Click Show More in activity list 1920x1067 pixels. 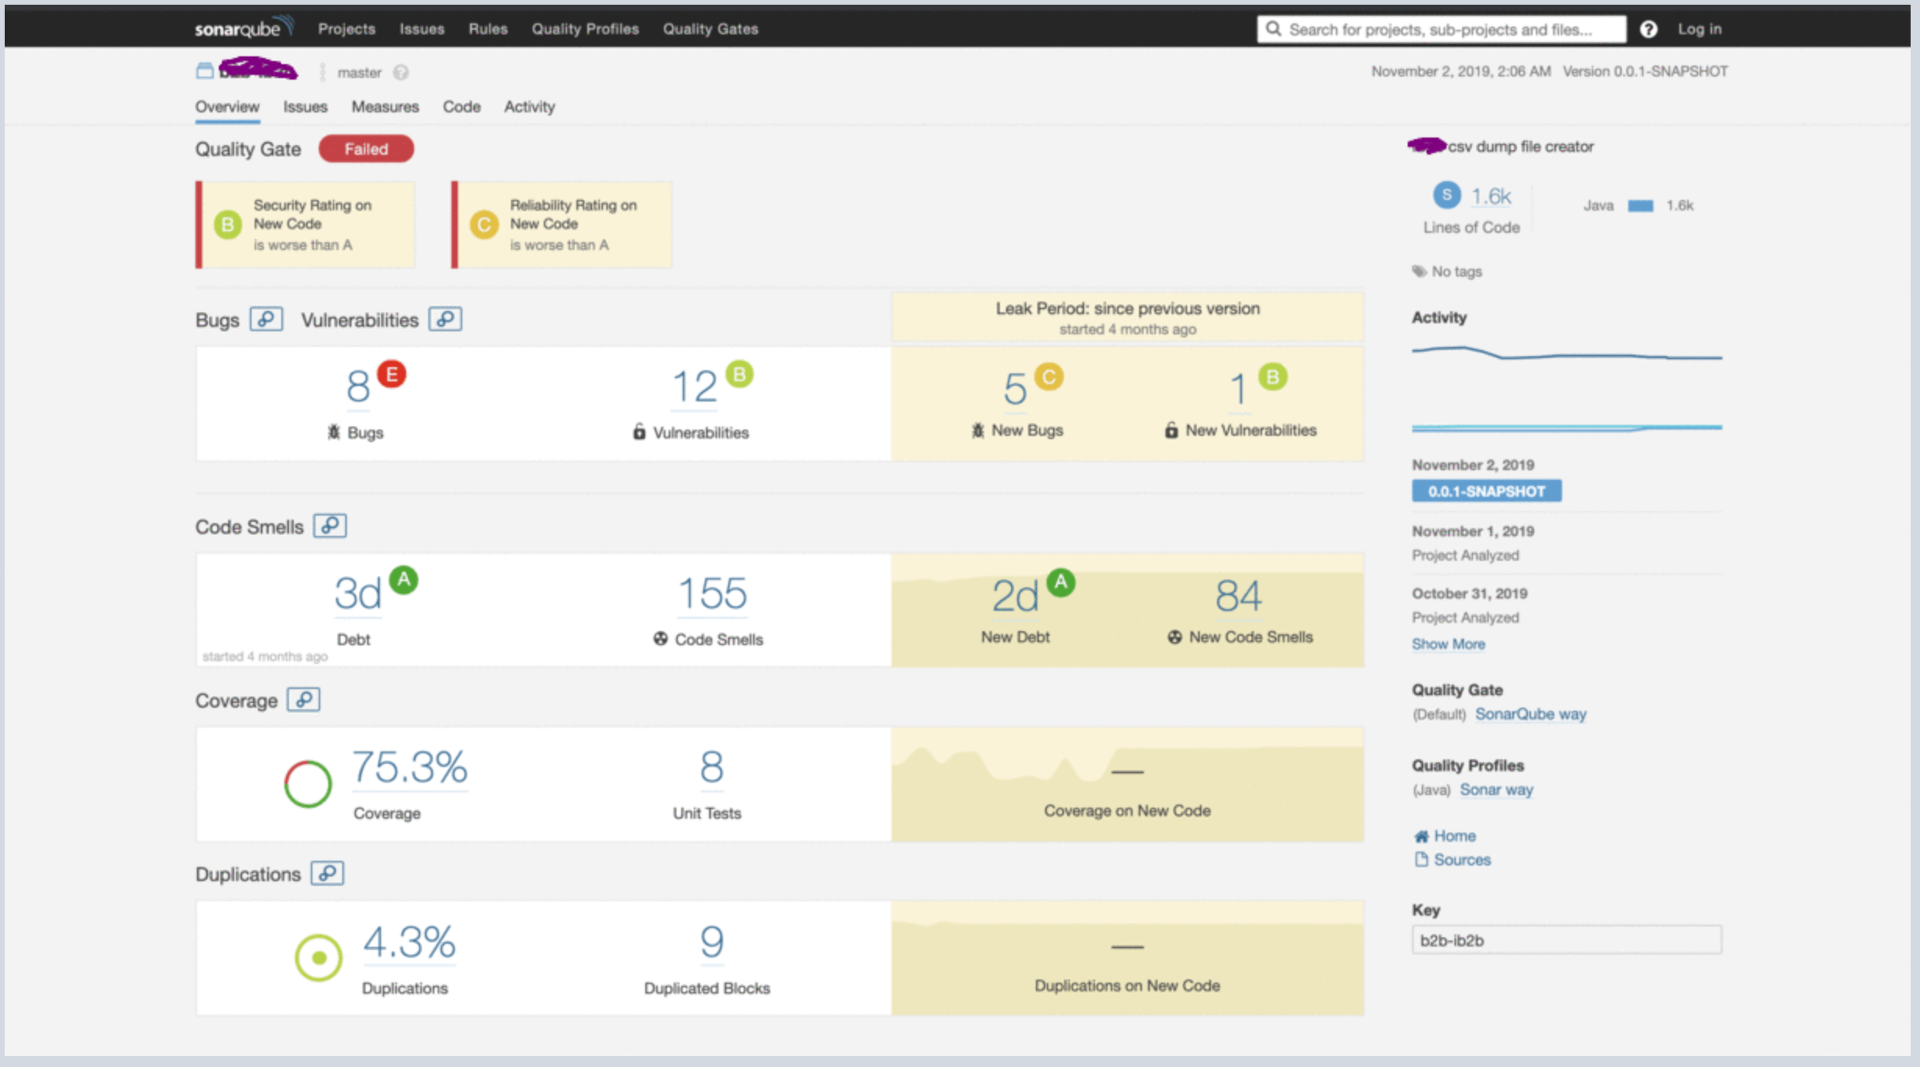(x=1448, y=644)
